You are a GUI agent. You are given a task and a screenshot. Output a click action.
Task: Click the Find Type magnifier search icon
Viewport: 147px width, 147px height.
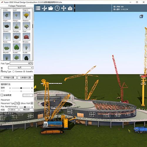click(31, 63)
